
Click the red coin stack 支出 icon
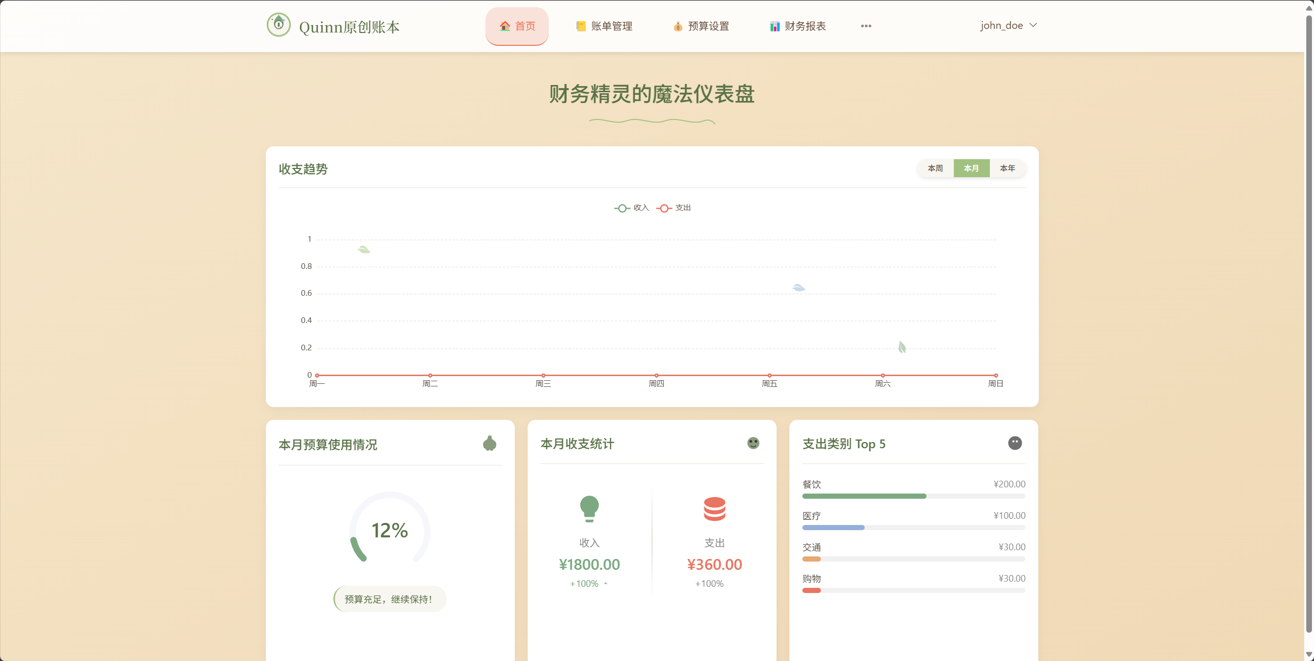click(x=715, y=509)
